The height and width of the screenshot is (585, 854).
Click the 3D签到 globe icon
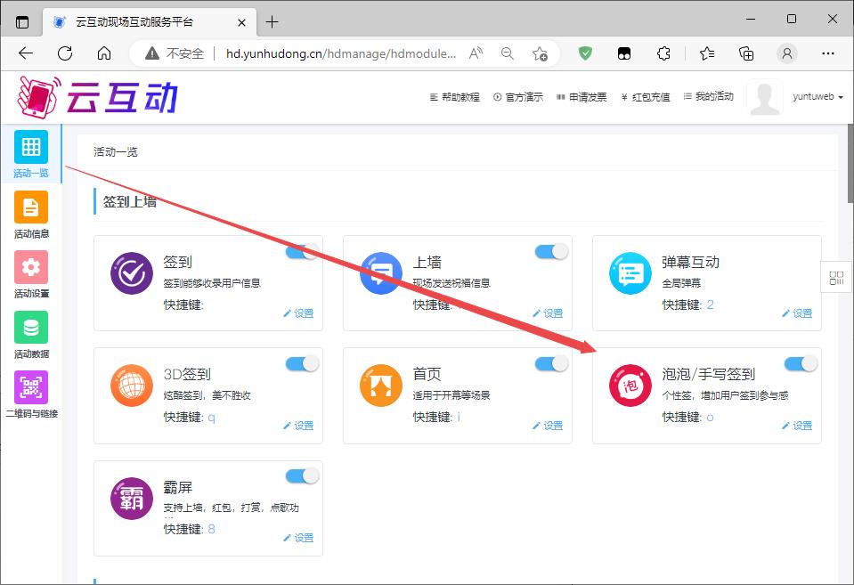(131, 386)
